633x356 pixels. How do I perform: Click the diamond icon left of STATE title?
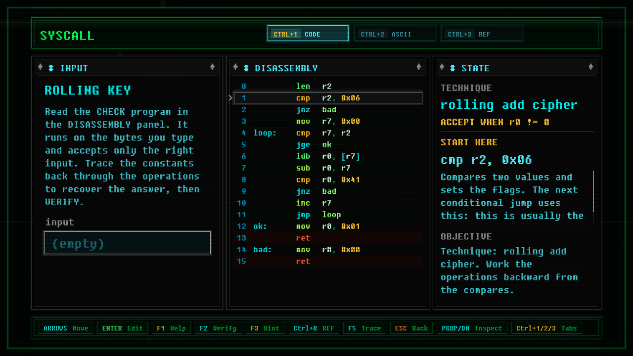point(442,67)
